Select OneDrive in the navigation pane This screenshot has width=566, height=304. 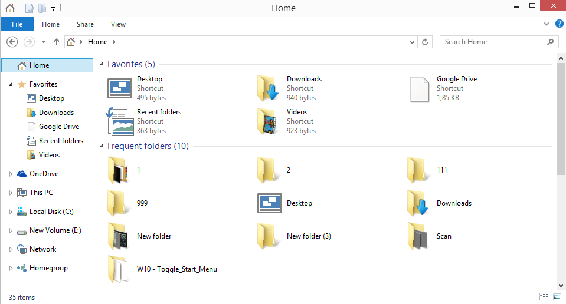(44, 174)
